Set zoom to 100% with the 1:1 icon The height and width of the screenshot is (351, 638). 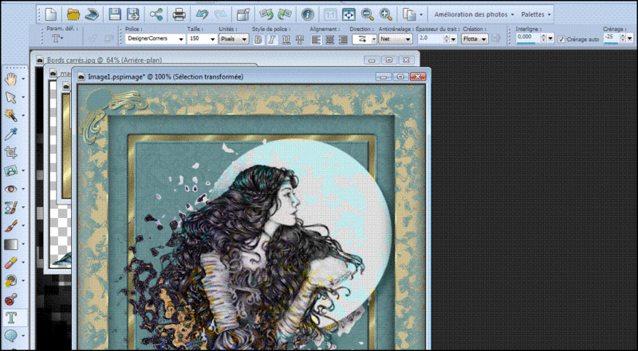[x=330, y=14]
